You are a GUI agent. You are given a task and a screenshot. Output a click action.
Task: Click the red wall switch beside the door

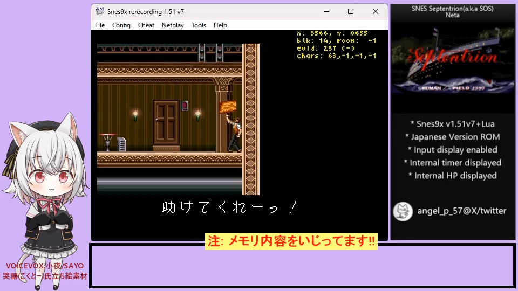click(185, 106)
